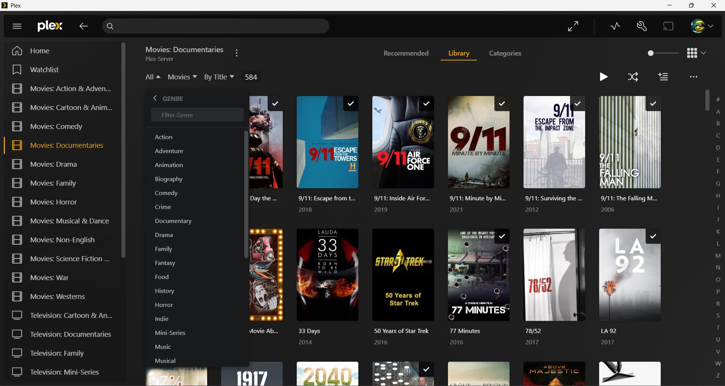The width and height of the screenshot is (725, 386).
Task: Open the LA 92 poster thumbnail
Action: 630,275
